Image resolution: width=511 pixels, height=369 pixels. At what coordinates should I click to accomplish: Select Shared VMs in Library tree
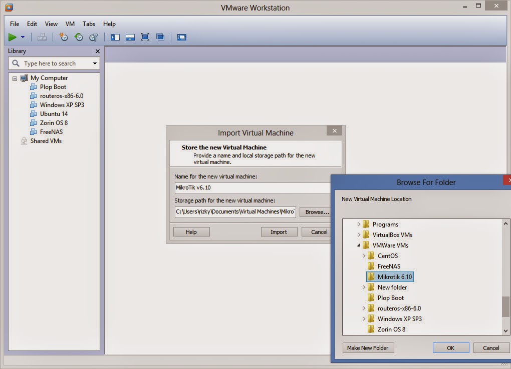tap(46, 141)
